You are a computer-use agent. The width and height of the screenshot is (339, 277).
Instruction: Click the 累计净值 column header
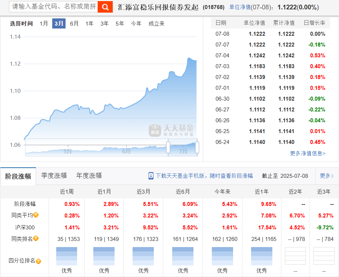[284, 23]
